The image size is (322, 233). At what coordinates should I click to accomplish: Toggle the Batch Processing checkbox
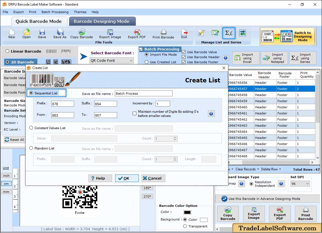tap(141, 49)
